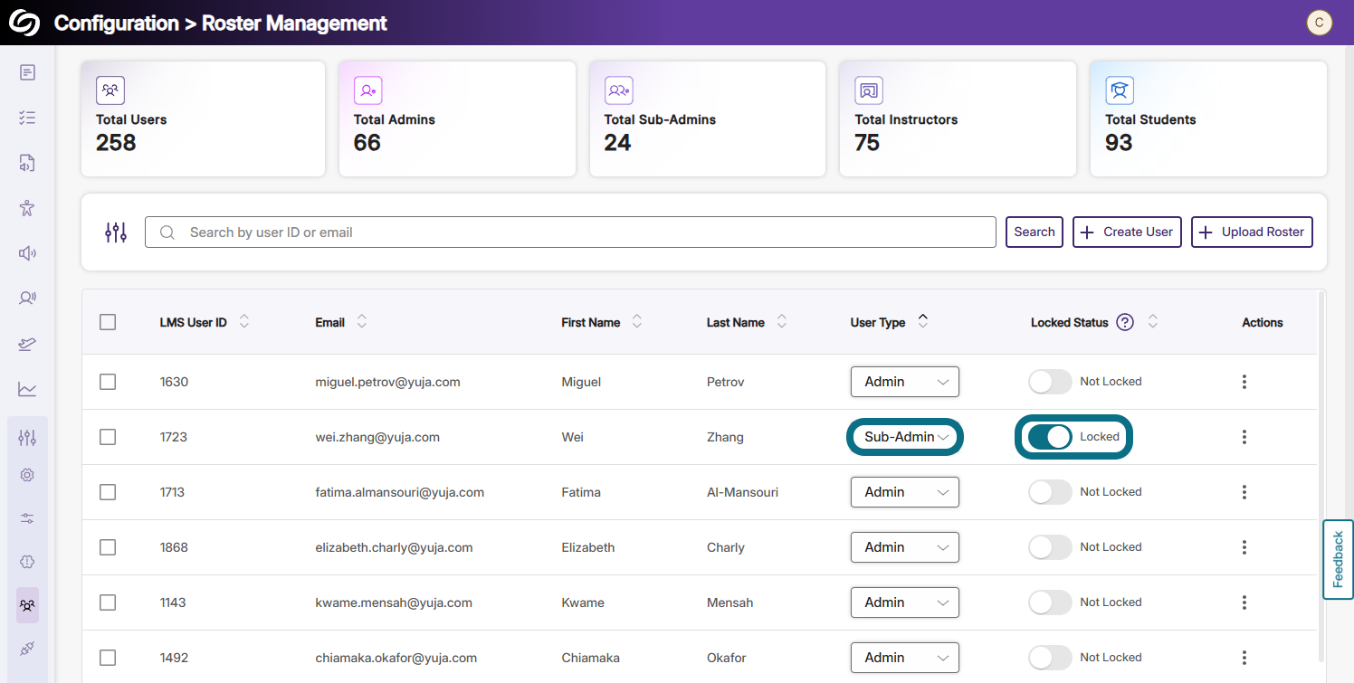Viewport: 1354px width, 683px height.
Task: Click the analytics chart icon in sidebar
Action: (27, 389)
